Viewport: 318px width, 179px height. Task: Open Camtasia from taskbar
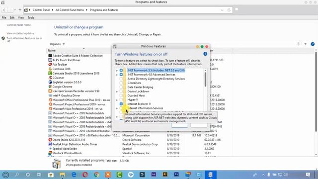coord(119,175)
